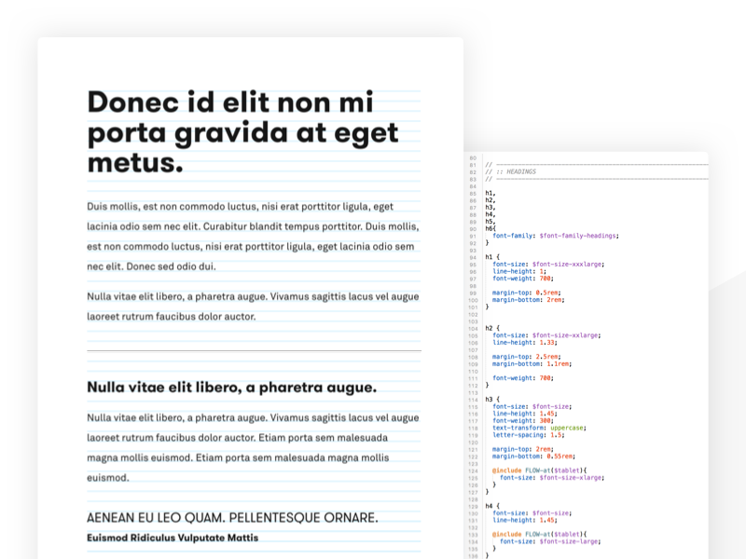This screenshot has height=559, width=746.
Task: Click the 'h1 {' rule opening line
Action: 492,257
